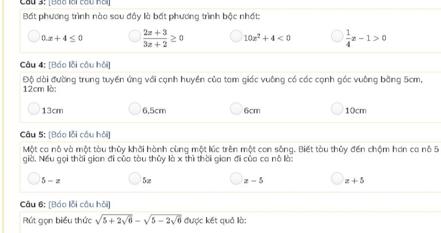Viewport: 441px width, 233px height.
Task: Select the 5x option
Action: point(135,178)
